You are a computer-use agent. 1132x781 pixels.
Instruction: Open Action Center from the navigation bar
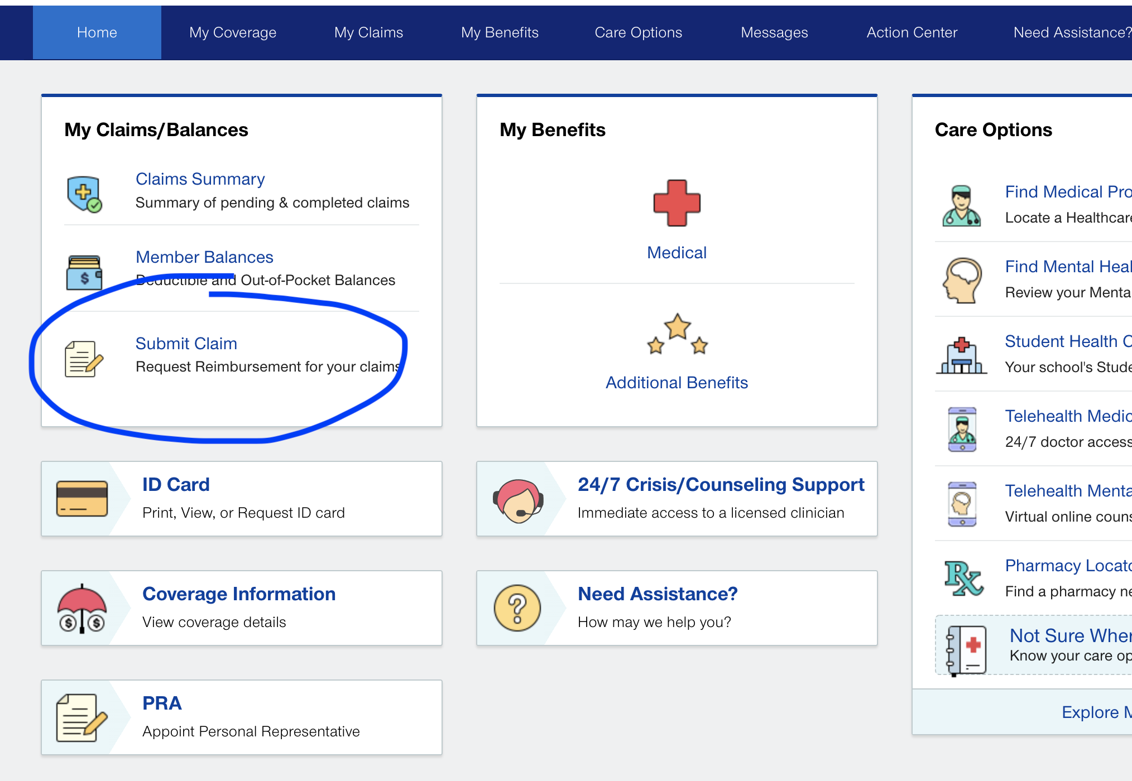[x=912, y=33]
